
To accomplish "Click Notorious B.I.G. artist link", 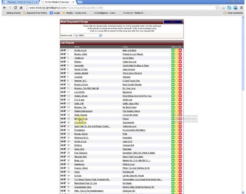I will pyautogui.click(x=81, y=138).
